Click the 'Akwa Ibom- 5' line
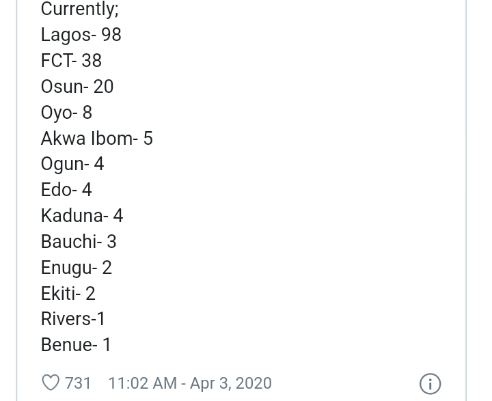This screenshot has height=401, width=492. 96,139
